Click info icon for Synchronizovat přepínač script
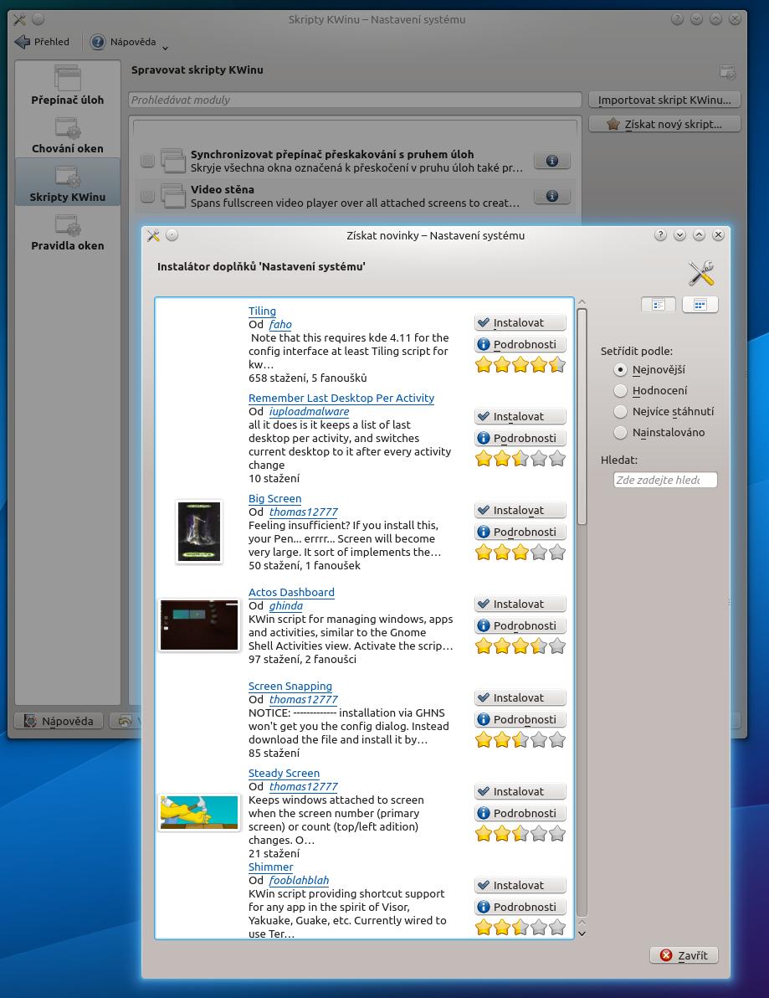 [551, 161]
